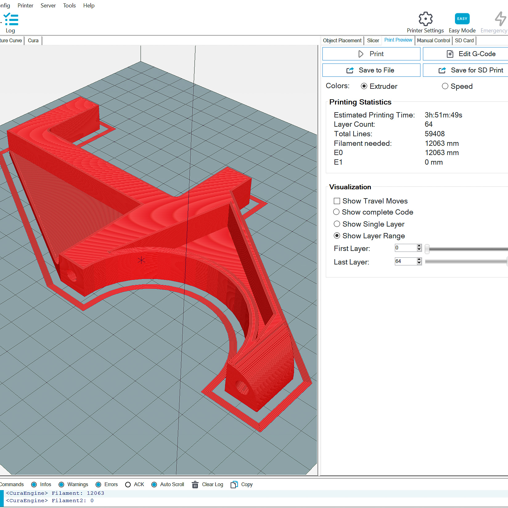Click the First Layer slider handle
This screenshot has width=508, height=508.
click(x=427, y=249)
